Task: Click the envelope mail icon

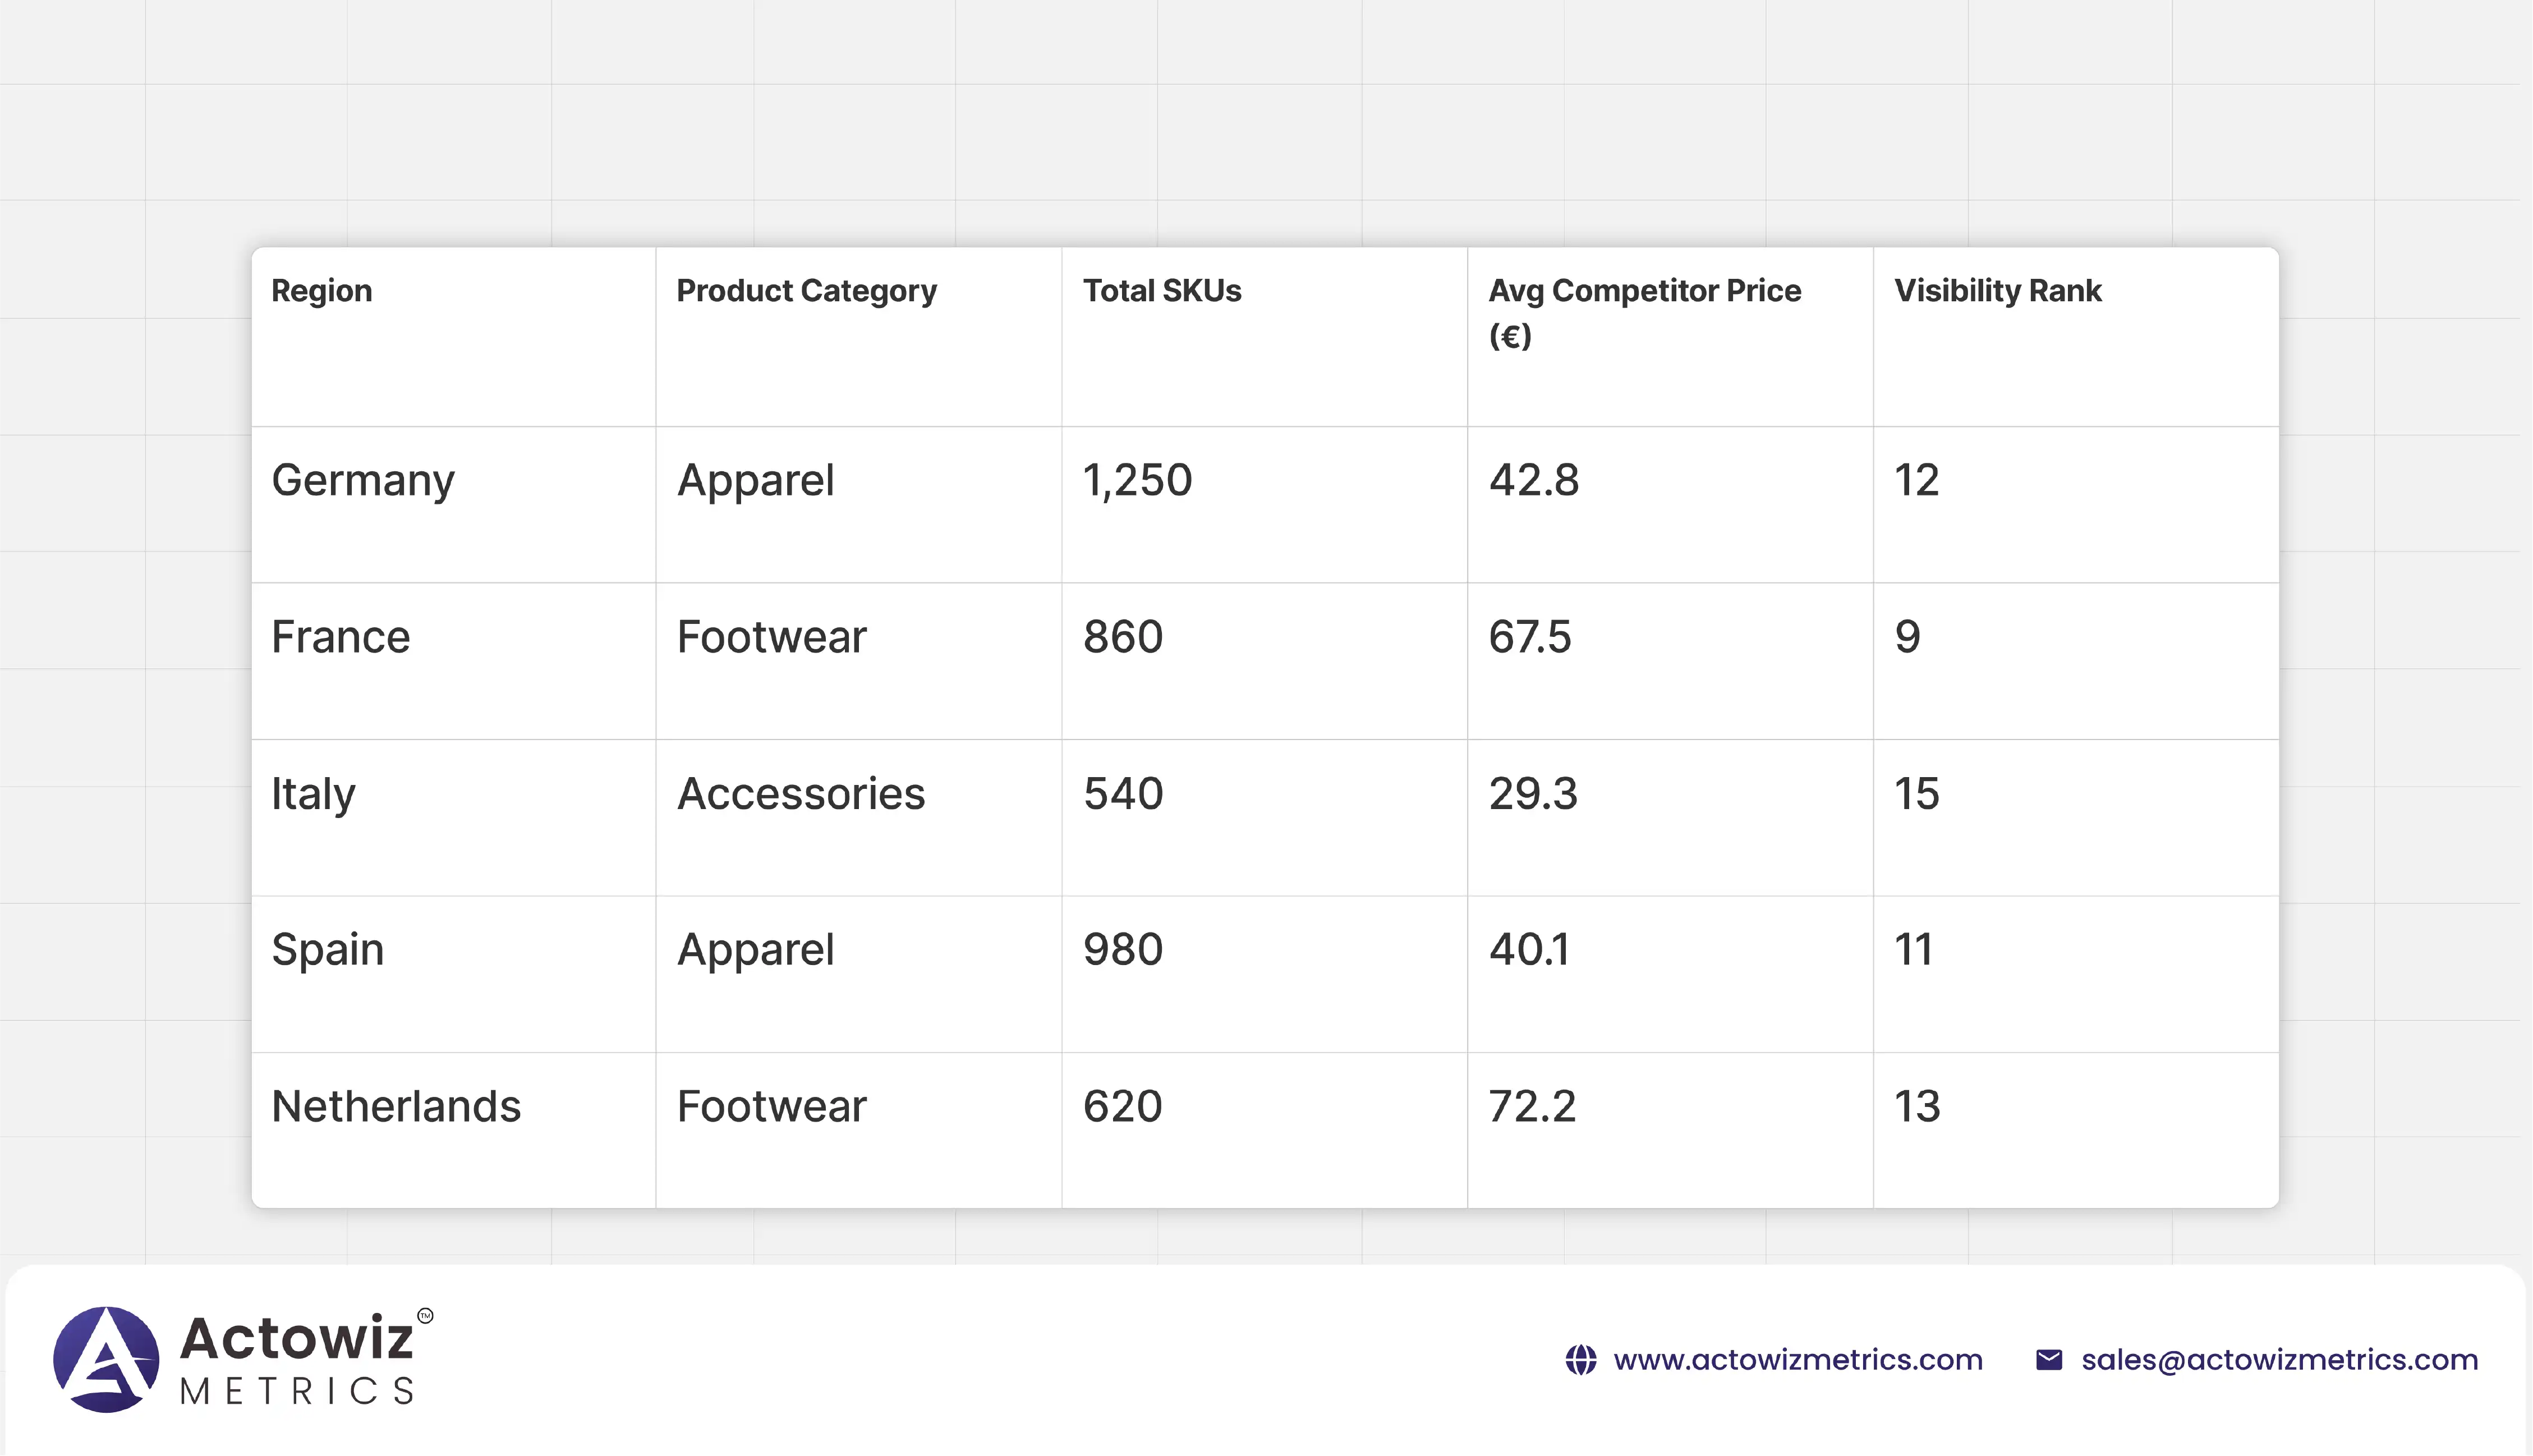Action: (2048, 1360)
